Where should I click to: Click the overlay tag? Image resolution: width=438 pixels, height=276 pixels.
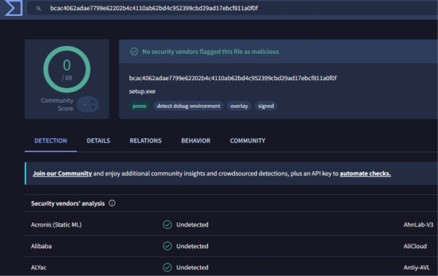239,106
